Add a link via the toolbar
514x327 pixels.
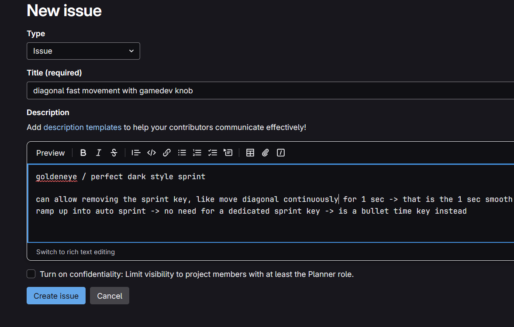167,153
